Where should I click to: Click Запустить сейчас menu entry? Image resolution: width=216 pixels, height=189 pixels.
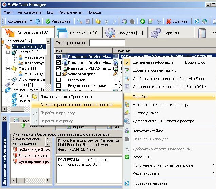[x=169, y=131]
